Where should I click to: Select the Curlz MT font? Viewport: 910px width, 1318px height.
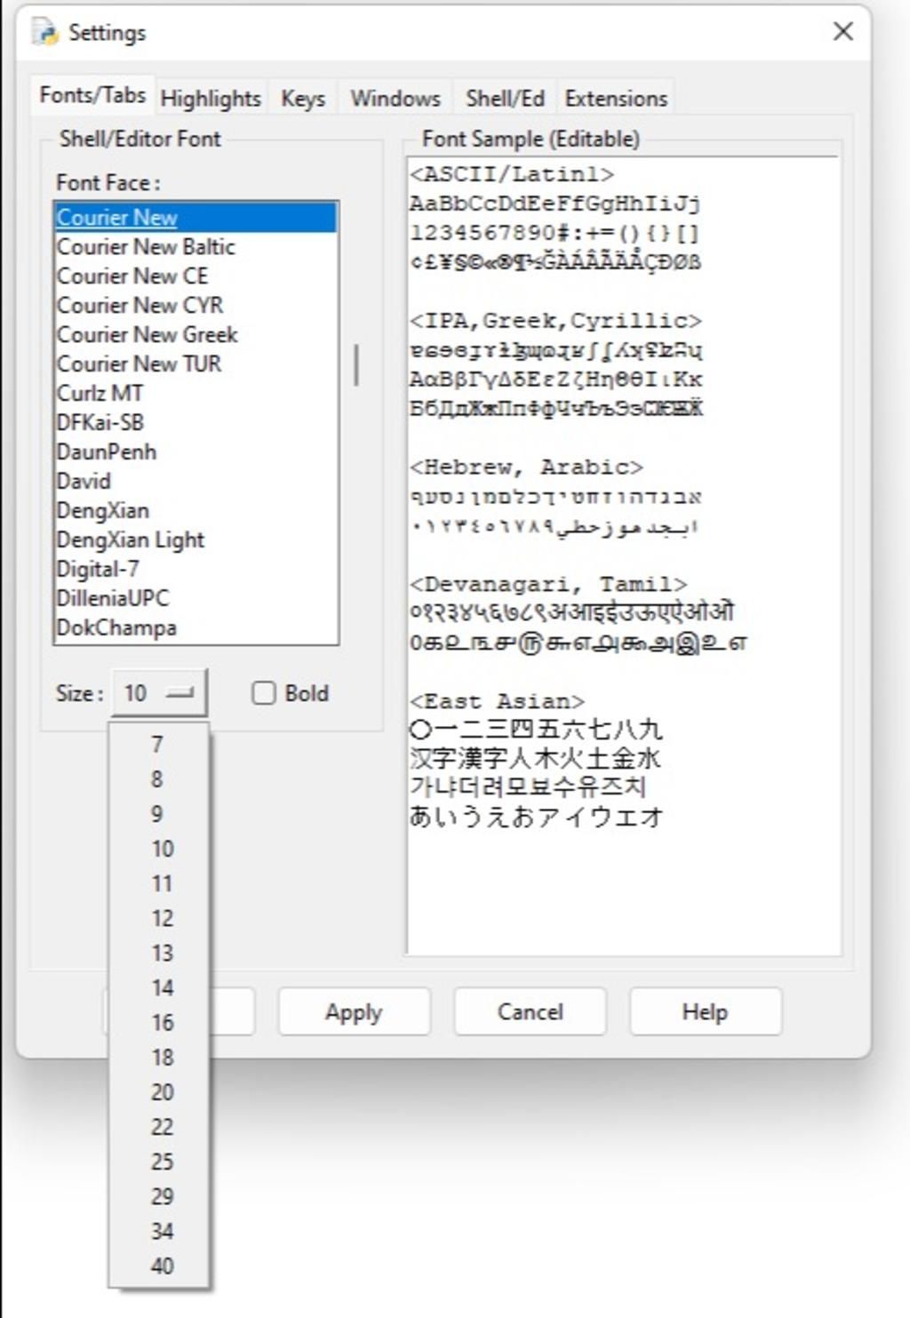pyautogui.click(x=196, y=394)
